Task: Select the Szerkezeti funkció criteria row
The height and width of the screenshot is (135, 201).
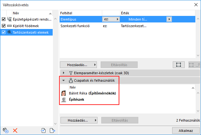Action: pyautogui.click(x=127, y=26)
